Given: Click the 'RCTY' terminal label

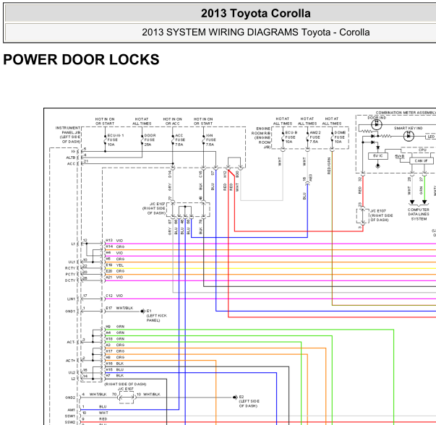Looking at the screenshot, I should (70, 268).
